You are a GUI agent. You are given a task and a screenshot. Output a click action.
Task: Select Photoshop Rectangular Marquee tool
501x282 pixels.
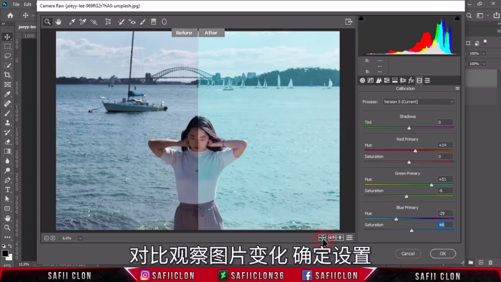pyautogui.click(x=7, y=46)
